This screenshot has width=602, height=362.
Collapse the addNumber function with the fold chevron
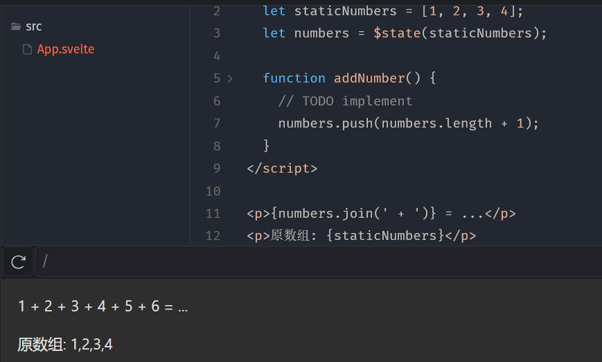coord(230,78)
